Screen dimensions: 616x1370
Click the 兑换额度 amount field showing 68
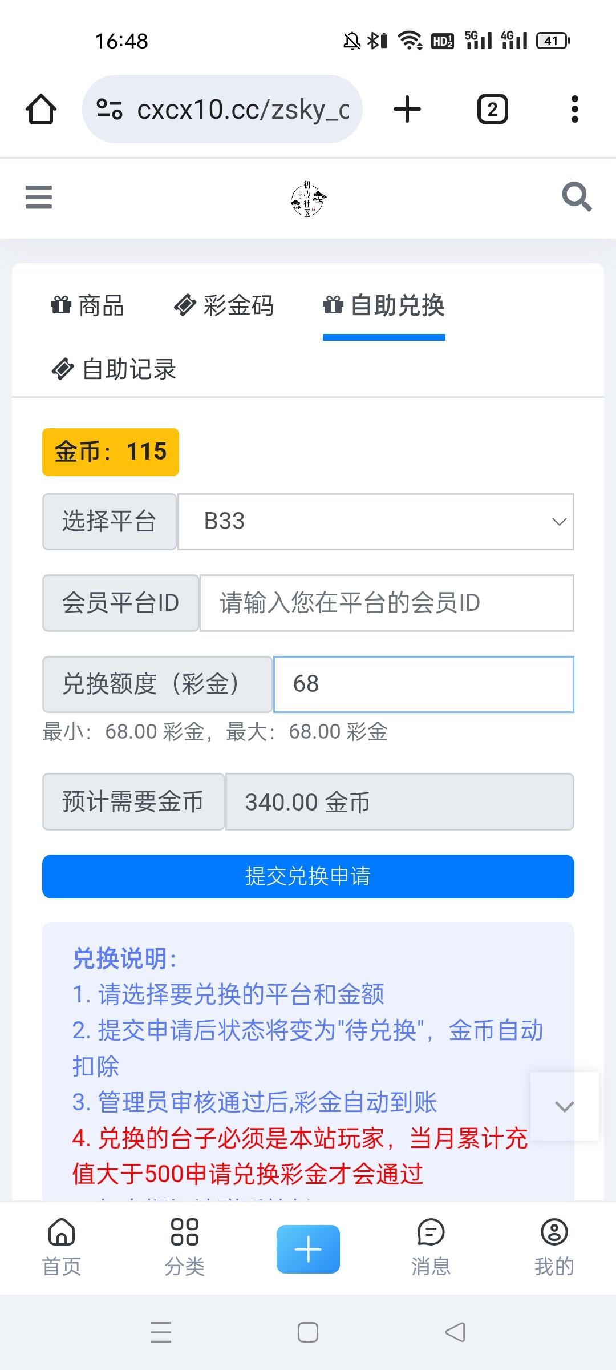(x=423, y=684)
